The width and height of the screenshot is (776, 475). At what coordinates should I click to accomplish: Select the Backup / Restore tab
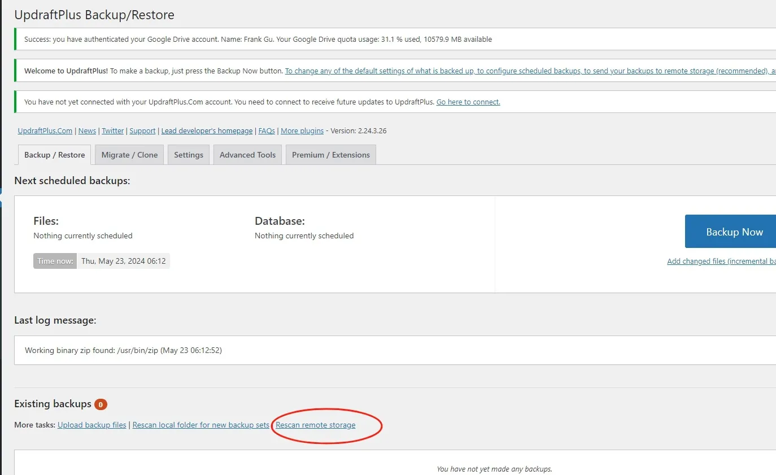click(x=55, y=155)
